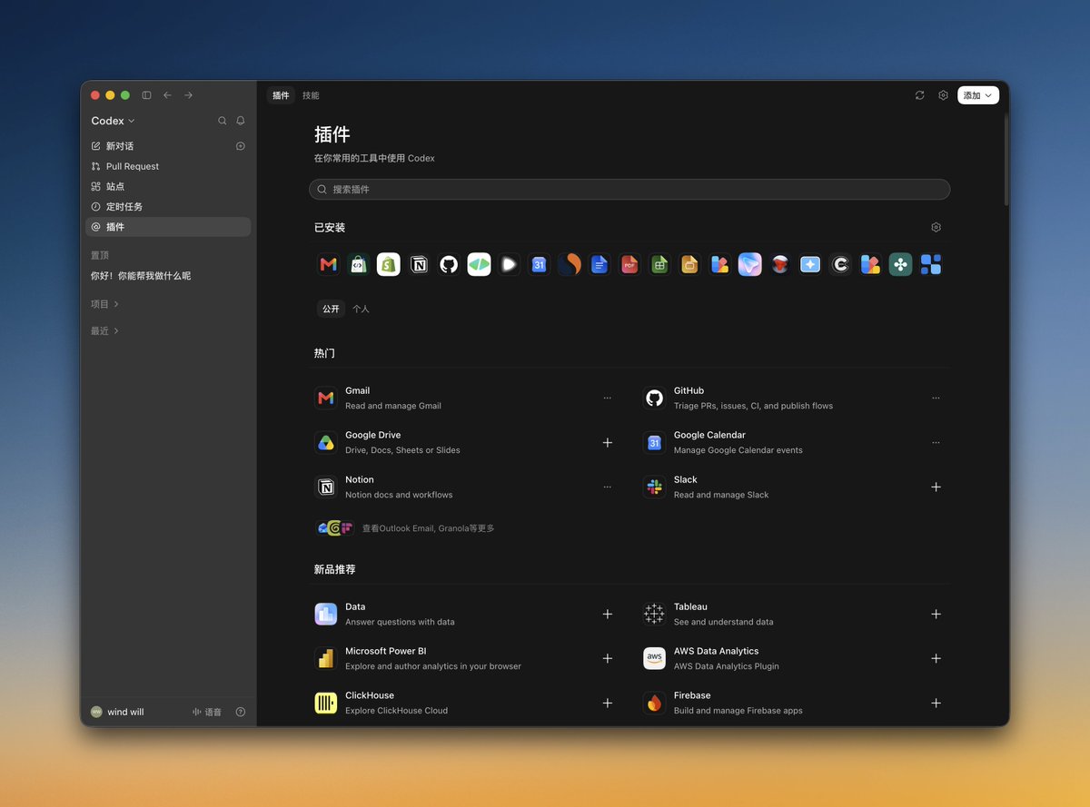Expand the 项目 section
Screen dimensions: 1090x807
104,304
